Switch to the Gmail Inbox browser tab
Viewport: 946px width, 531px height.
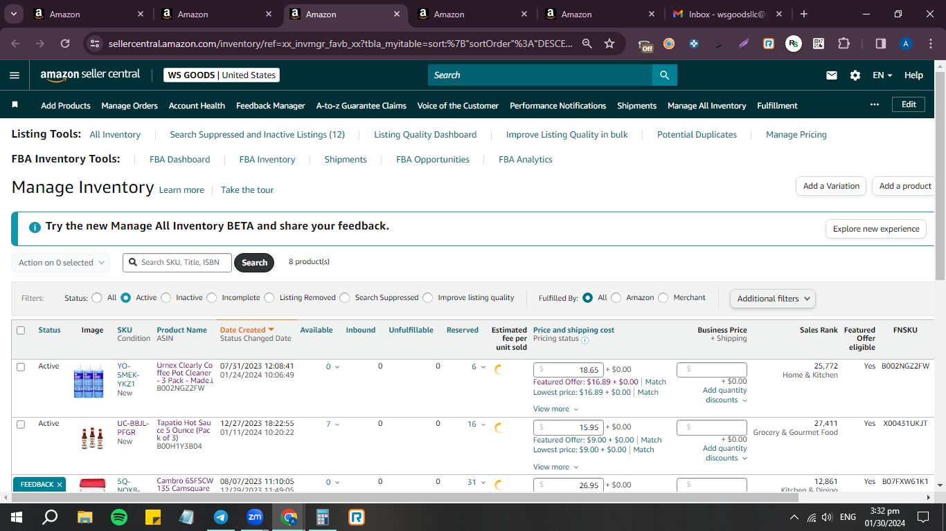click(726, 14)
